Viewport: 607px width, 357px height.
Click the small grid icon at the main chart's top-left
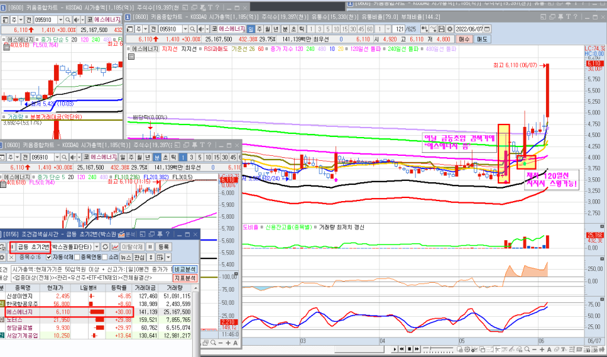pyautogui.click(x=131, y=57)
